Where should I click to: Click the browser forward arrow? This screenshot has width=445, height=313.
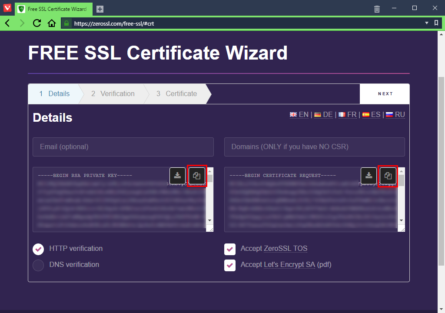pos(22,23)
